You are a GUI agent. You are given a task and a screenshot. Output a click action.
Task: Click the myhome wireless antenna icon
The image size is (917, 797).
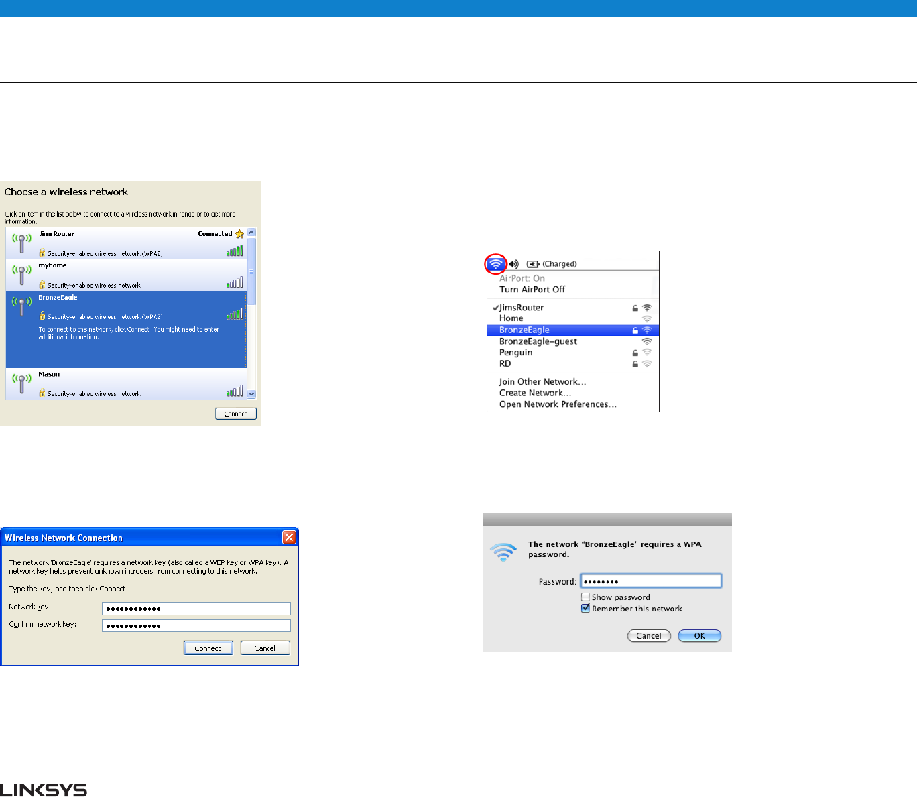tap(21, 274)
